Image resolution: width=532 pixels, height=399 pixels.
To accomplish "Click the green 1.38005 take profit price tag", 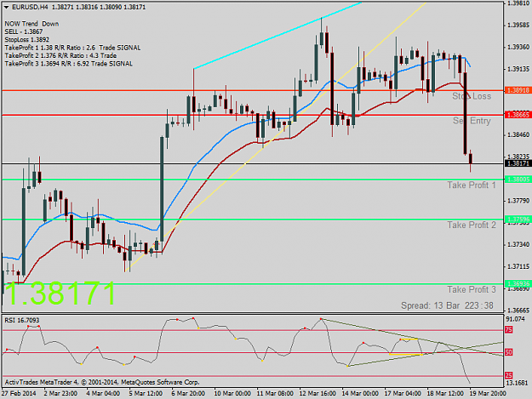I will [518, 180].
